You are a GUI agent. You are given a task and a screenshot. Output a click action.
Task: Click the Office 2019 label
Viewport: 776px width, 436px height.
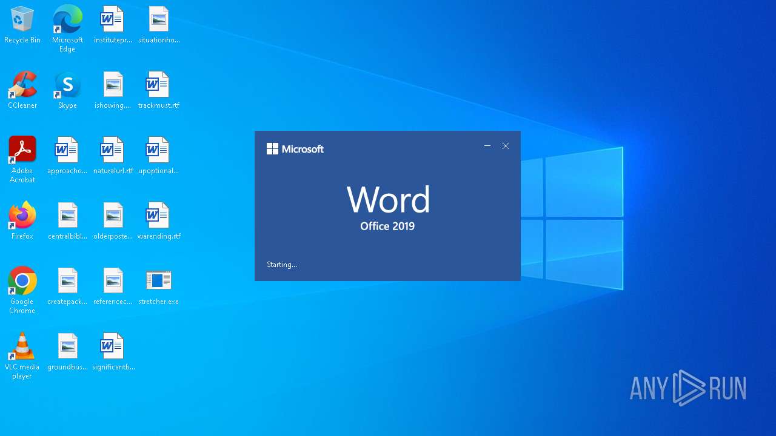(387, 226)
